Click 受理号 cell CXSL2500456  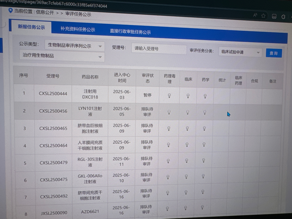(x=53, y=111)
